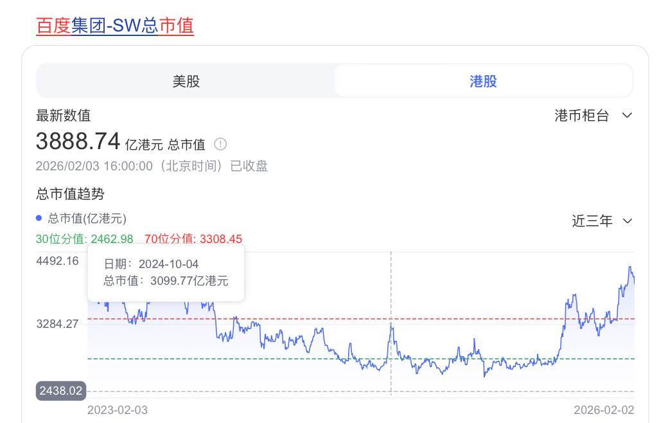Viewport: 659px width, 423px height.
Task: Open the 百度集团-SW总市值 title link
Action: pyautogui.click(x=115, y=25)
